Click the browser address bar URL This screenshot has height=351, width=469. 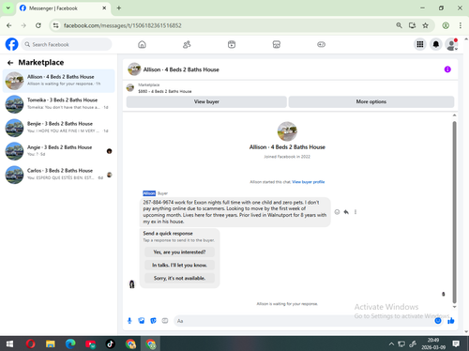point(123,25)
